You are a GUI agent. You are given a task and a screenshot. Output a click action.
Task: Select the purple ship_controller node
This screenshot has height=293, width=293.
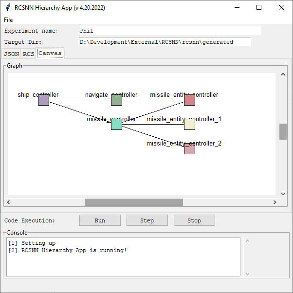[x=43, y=100]
